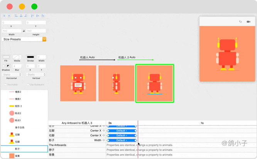The height and width of the screenshot is (159, 257).
Task: Open the Media dropdown arrow
Action: coord(20,57)
